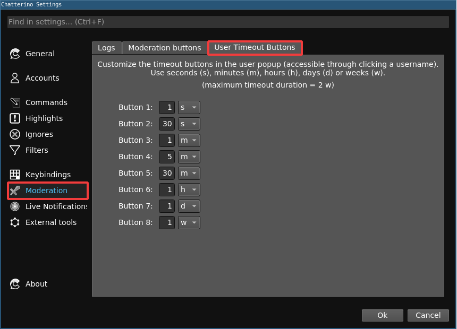The height and width of the screenshot is (329, 457).
Task: Click the Moderation sword icon
Action: [15, 191]
